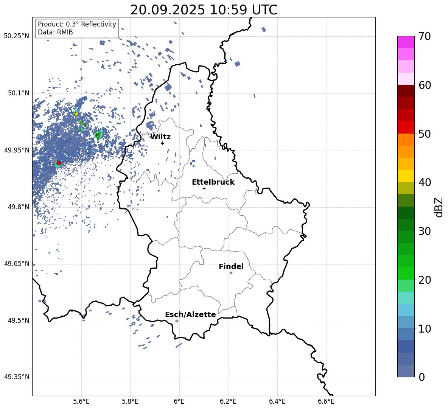448x409 pixels.
Task: Click the 6.6°E longitude label
Action: [x=326, y=402]
